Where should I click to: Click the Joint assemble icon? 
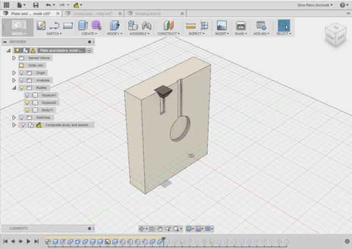tap(146, 25)
